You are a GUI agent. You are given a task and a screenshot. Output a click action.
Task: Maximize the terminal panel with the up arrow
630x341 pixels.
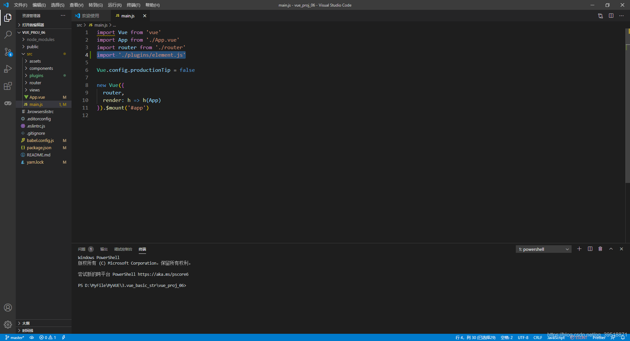coord(611,249)
